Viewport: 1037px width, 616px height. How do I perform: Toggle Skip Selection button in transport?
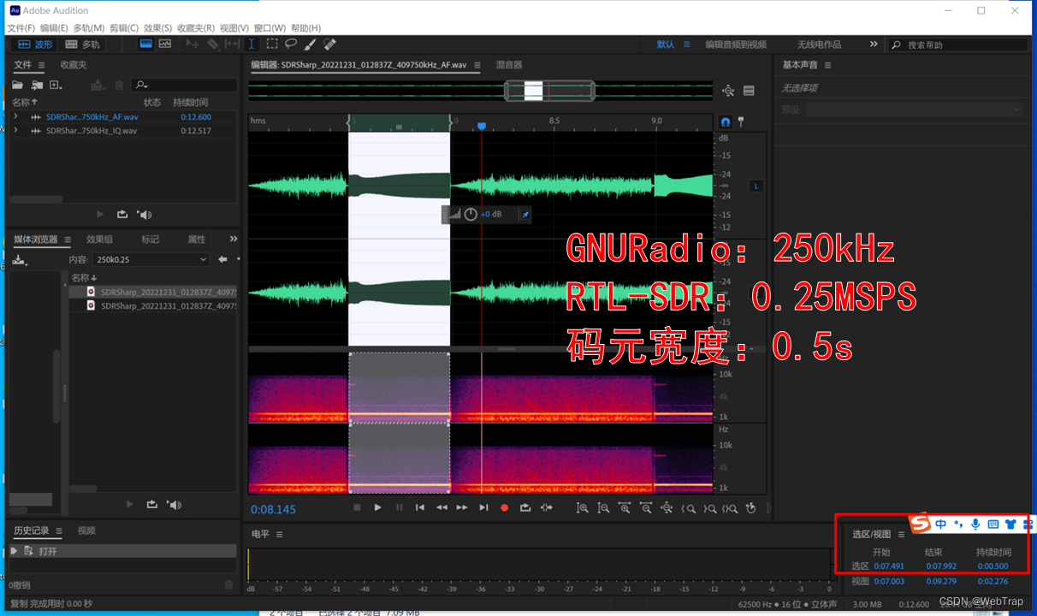click(546, 507)
